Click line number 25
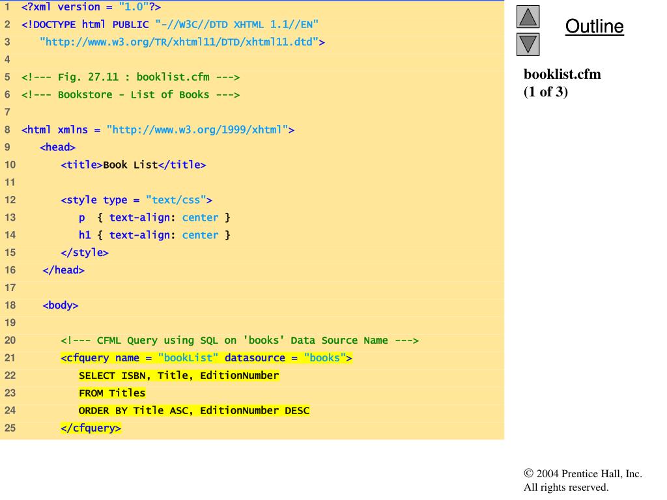 pyautogui.click(x=10, y=428)
